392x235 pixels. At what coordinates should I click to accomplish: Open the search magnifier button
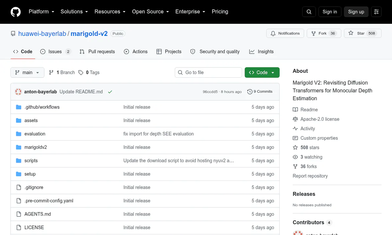pos(309,12)
